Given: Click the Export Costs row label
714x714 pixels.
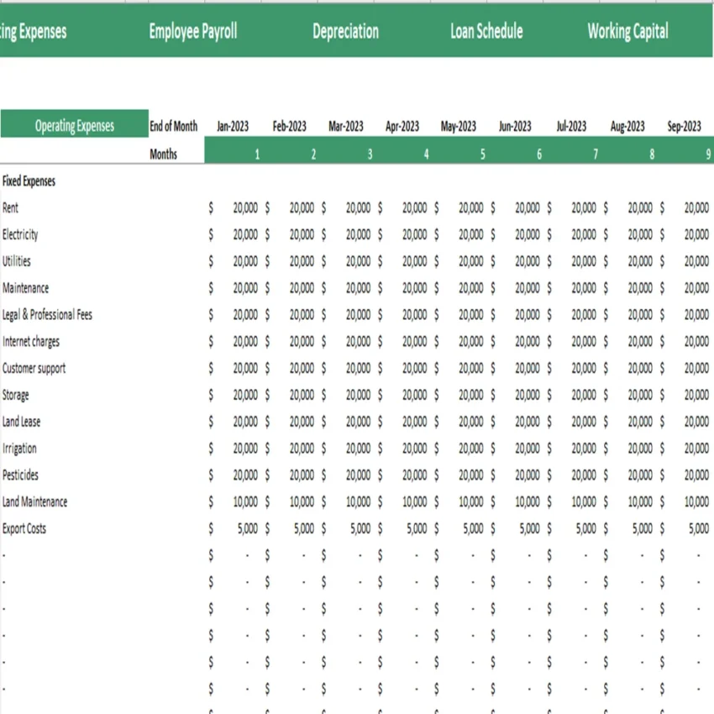Looking at the screenshot, I should [24, 528].
